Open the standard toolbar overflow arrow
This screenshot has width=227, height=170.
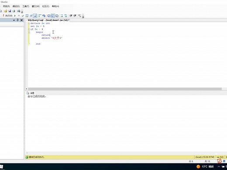22,12
